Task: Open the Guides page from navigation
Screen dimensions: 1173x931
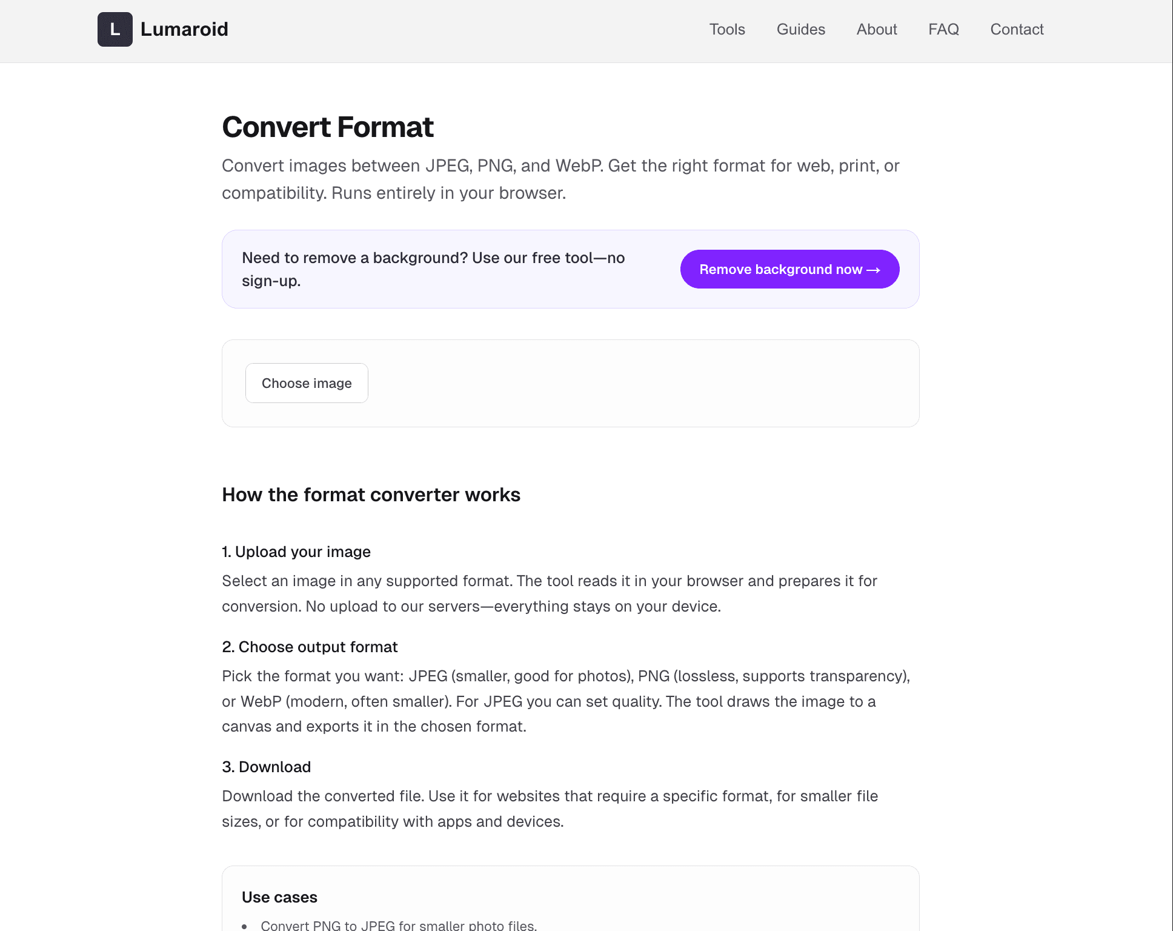Action: click(800, 29)
